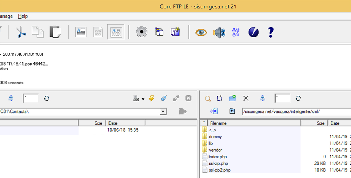351x178 pixels.
Task: Refresh the remote pane listing
Action: tap(298, 98)
